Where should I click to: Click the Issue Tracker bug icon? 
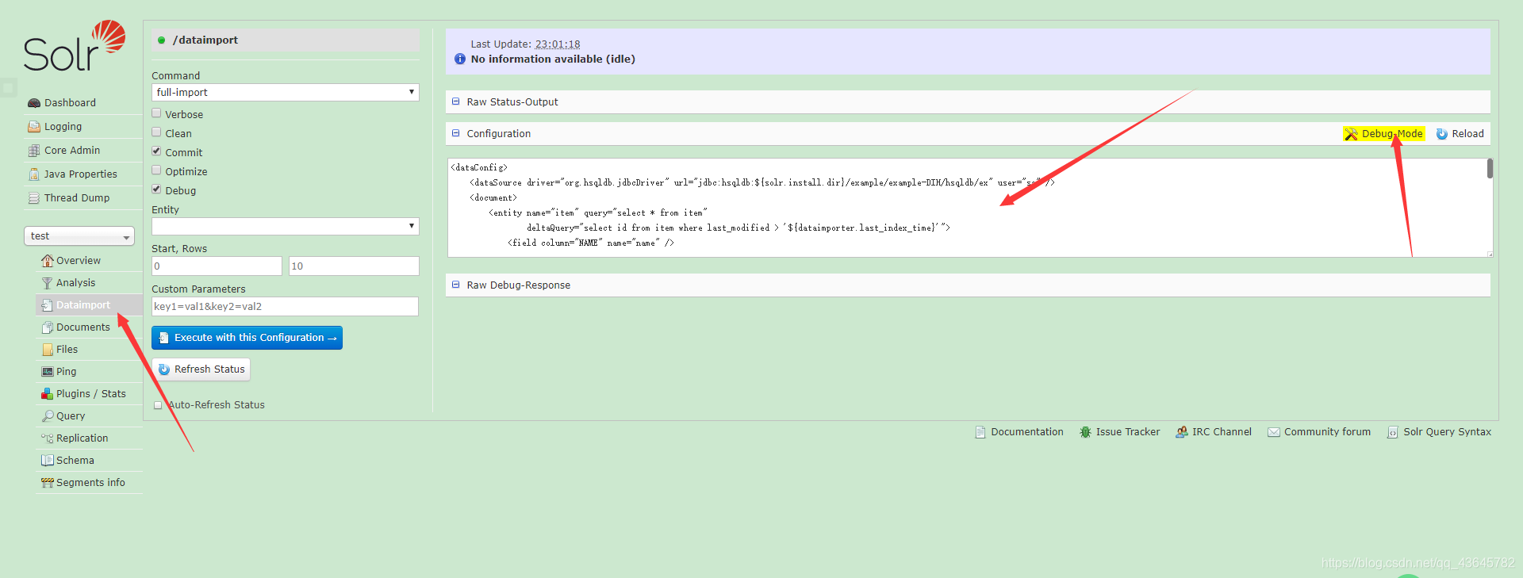[x=1085, y=432]
